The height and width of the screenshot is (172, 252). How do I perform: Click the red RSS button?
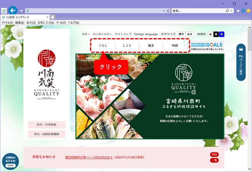(x=214, y=154)
